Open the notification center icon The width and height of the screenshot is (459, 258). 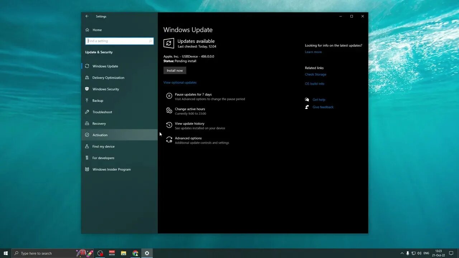tap(451, 253)
